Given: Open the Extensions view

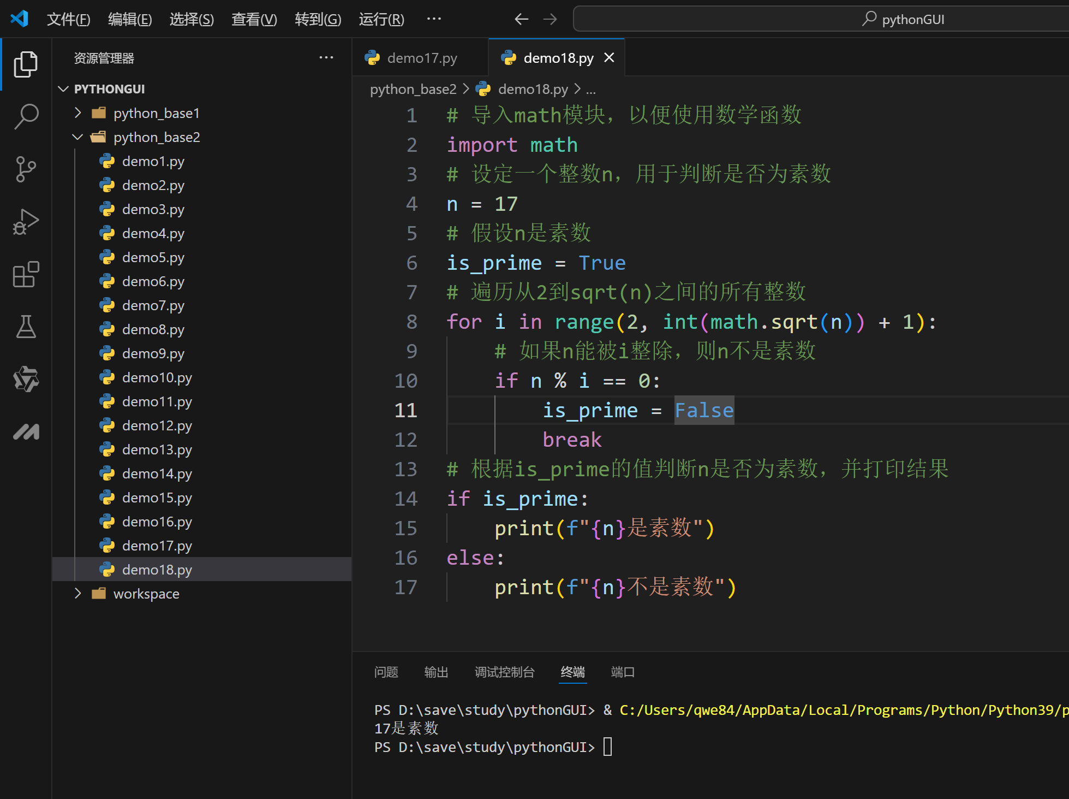Looking at the screenshot, I should [x=26, y=275].
